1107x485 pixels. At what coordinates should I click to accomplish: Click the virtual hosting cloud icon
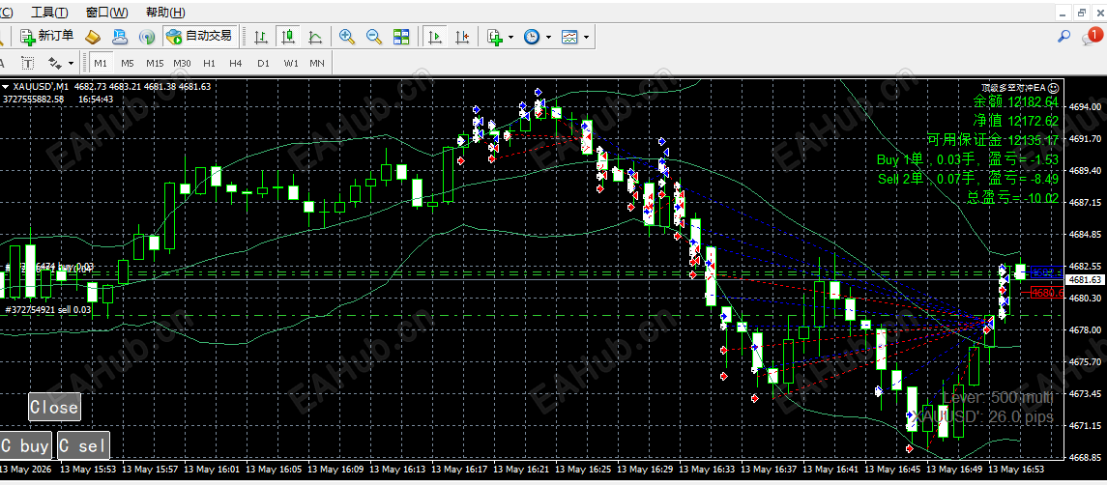click(120, 37)
